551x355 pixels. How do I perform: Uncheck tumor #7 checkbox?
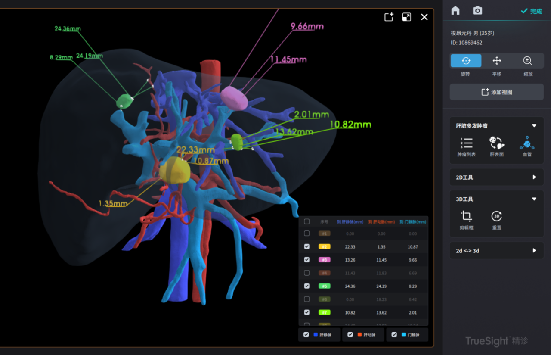point(306,312)
